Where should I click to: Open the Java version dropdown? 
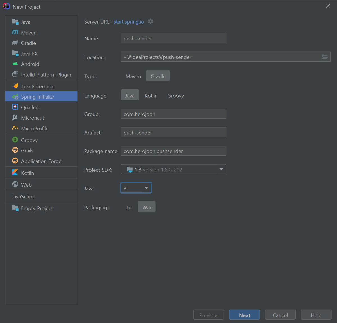[x=136, y=188]
